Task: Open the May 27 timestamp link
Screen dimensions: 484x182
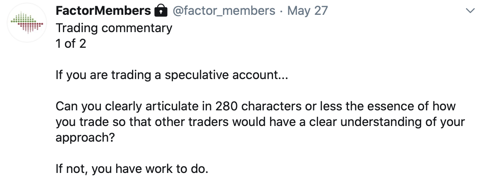Action: click(x=307, y=11)
